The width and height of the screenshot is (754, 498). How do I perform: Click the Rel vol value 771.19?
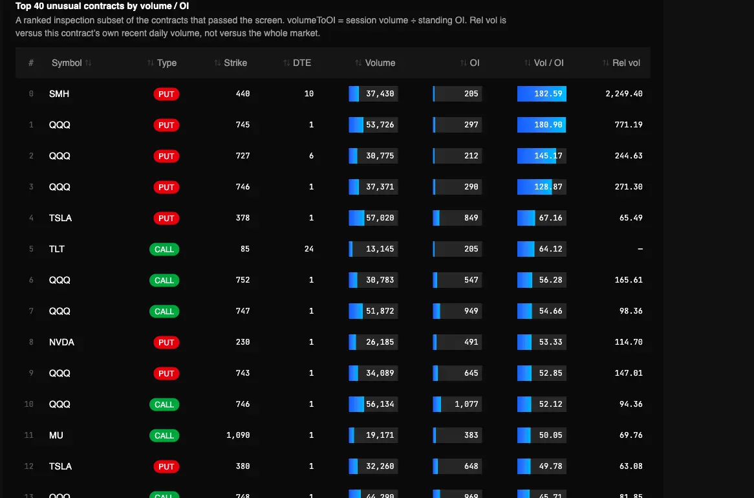629,125
